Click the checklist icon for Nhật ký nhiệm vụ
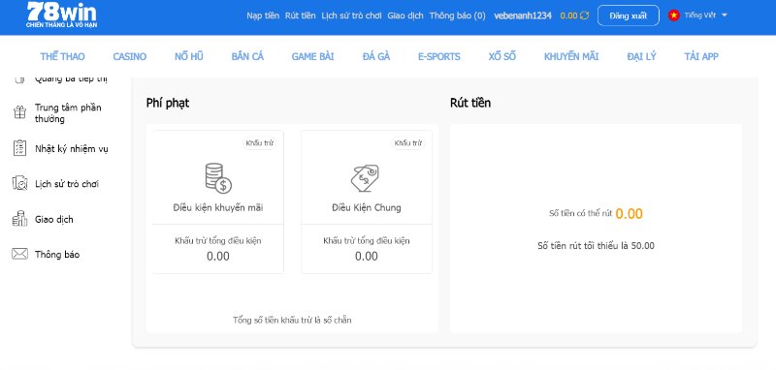The width and height of the screenshot is (776, 370). point(19,148)
